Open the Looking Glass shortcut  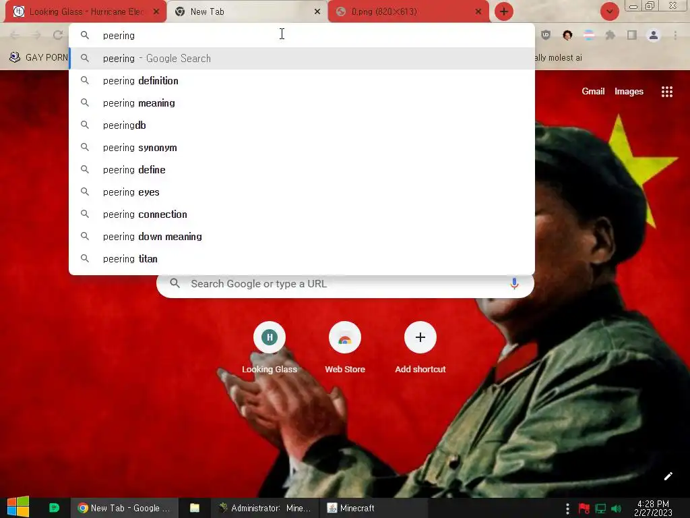pyautogui.click(x=270, y=347)
